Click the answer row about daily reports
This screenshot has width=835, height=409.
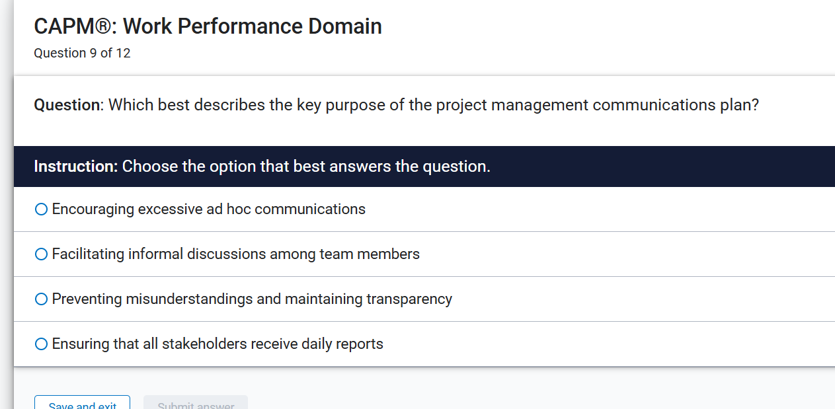(x=217, y=344)
